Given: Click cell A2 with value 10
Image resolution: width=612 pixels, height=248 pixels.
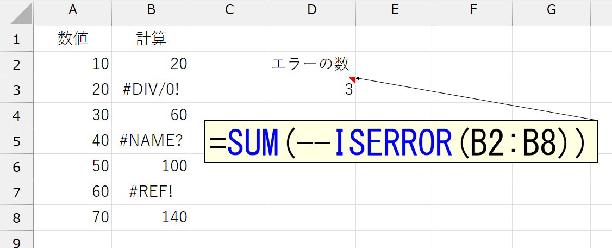Looking at the screenshot, I should (x=73, y=64).
